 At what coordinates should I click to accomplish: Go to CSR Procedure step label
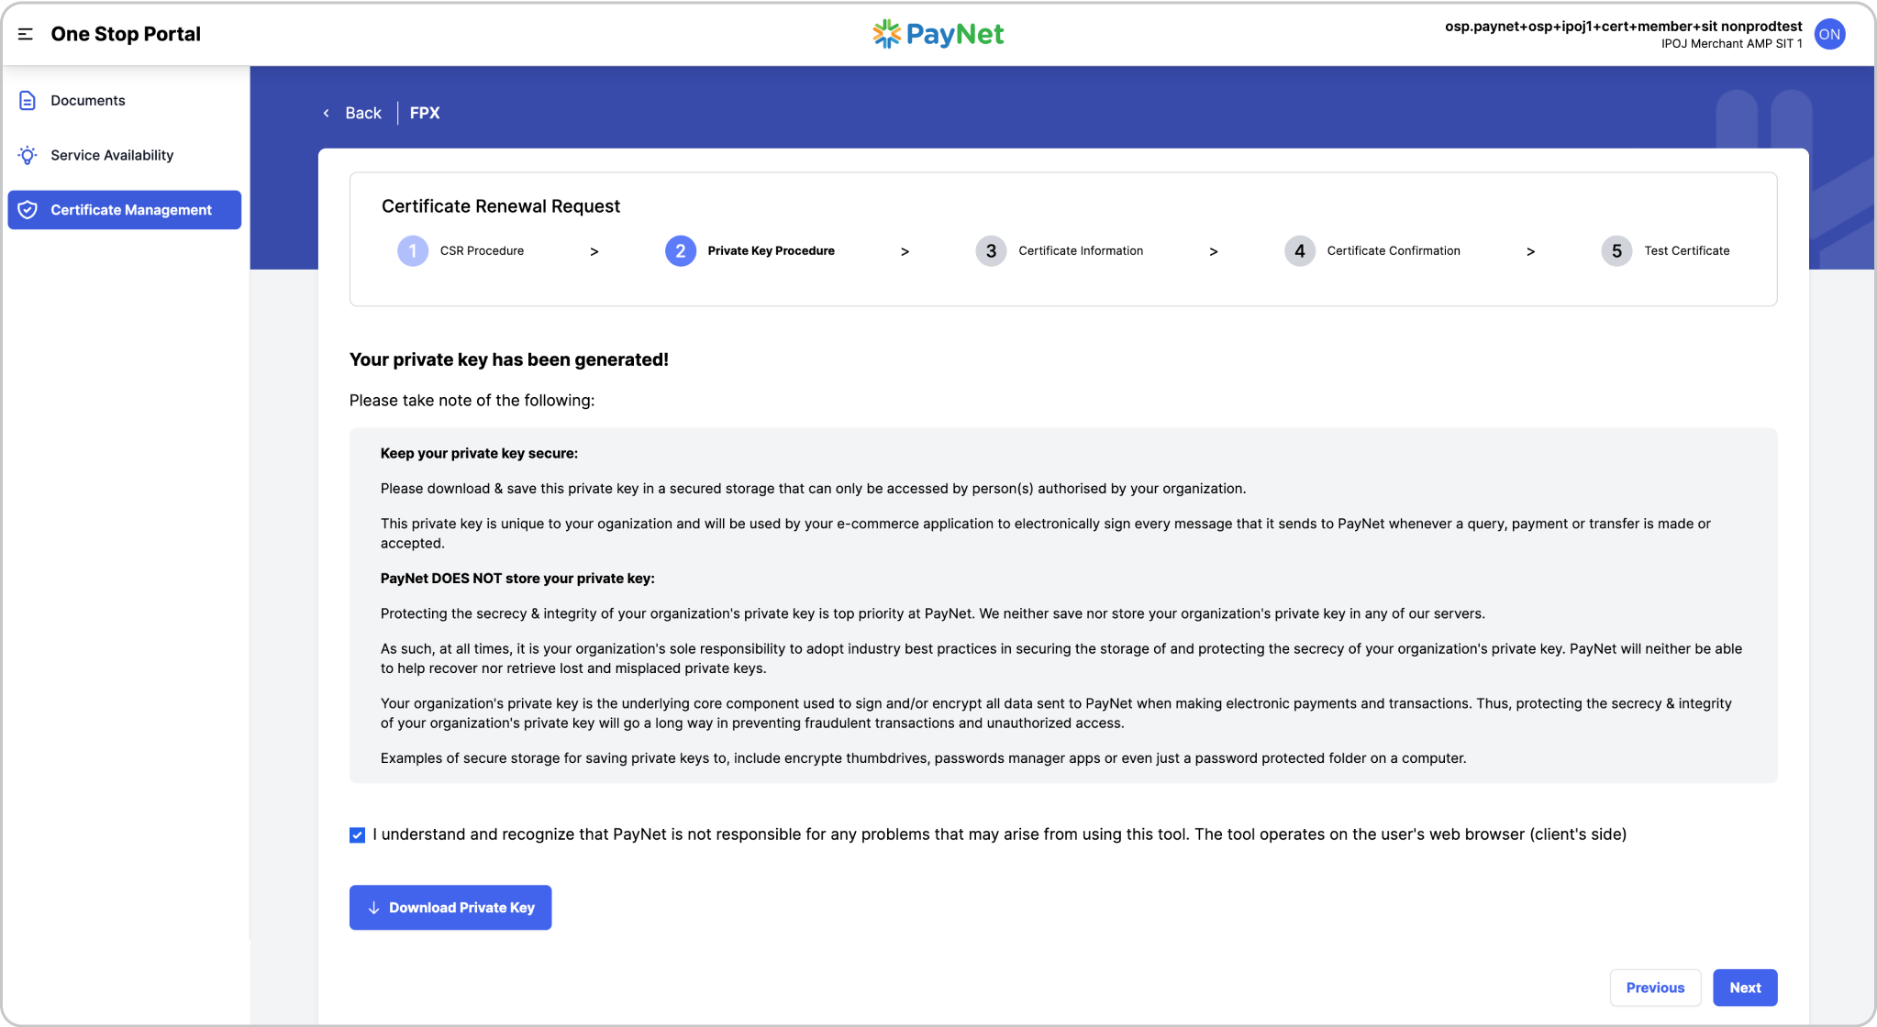[482, 250]
